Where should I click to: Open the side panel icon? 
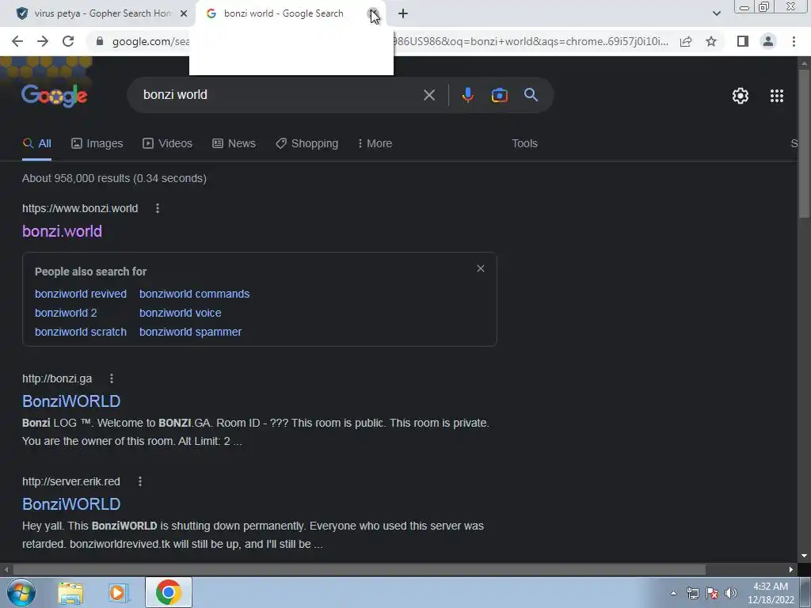[743, 41]
